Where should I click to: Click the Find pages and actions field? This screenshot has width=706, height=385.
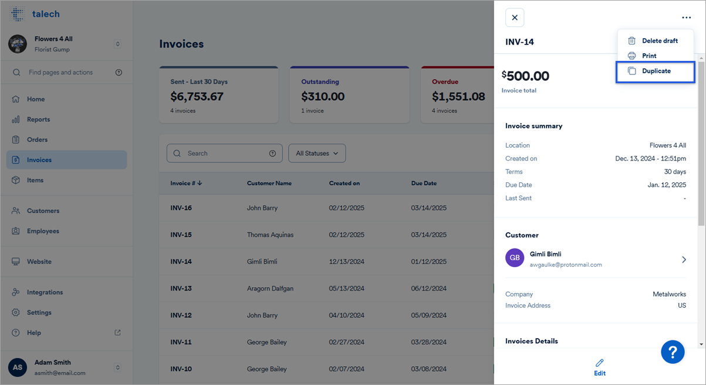pos(66,73)
